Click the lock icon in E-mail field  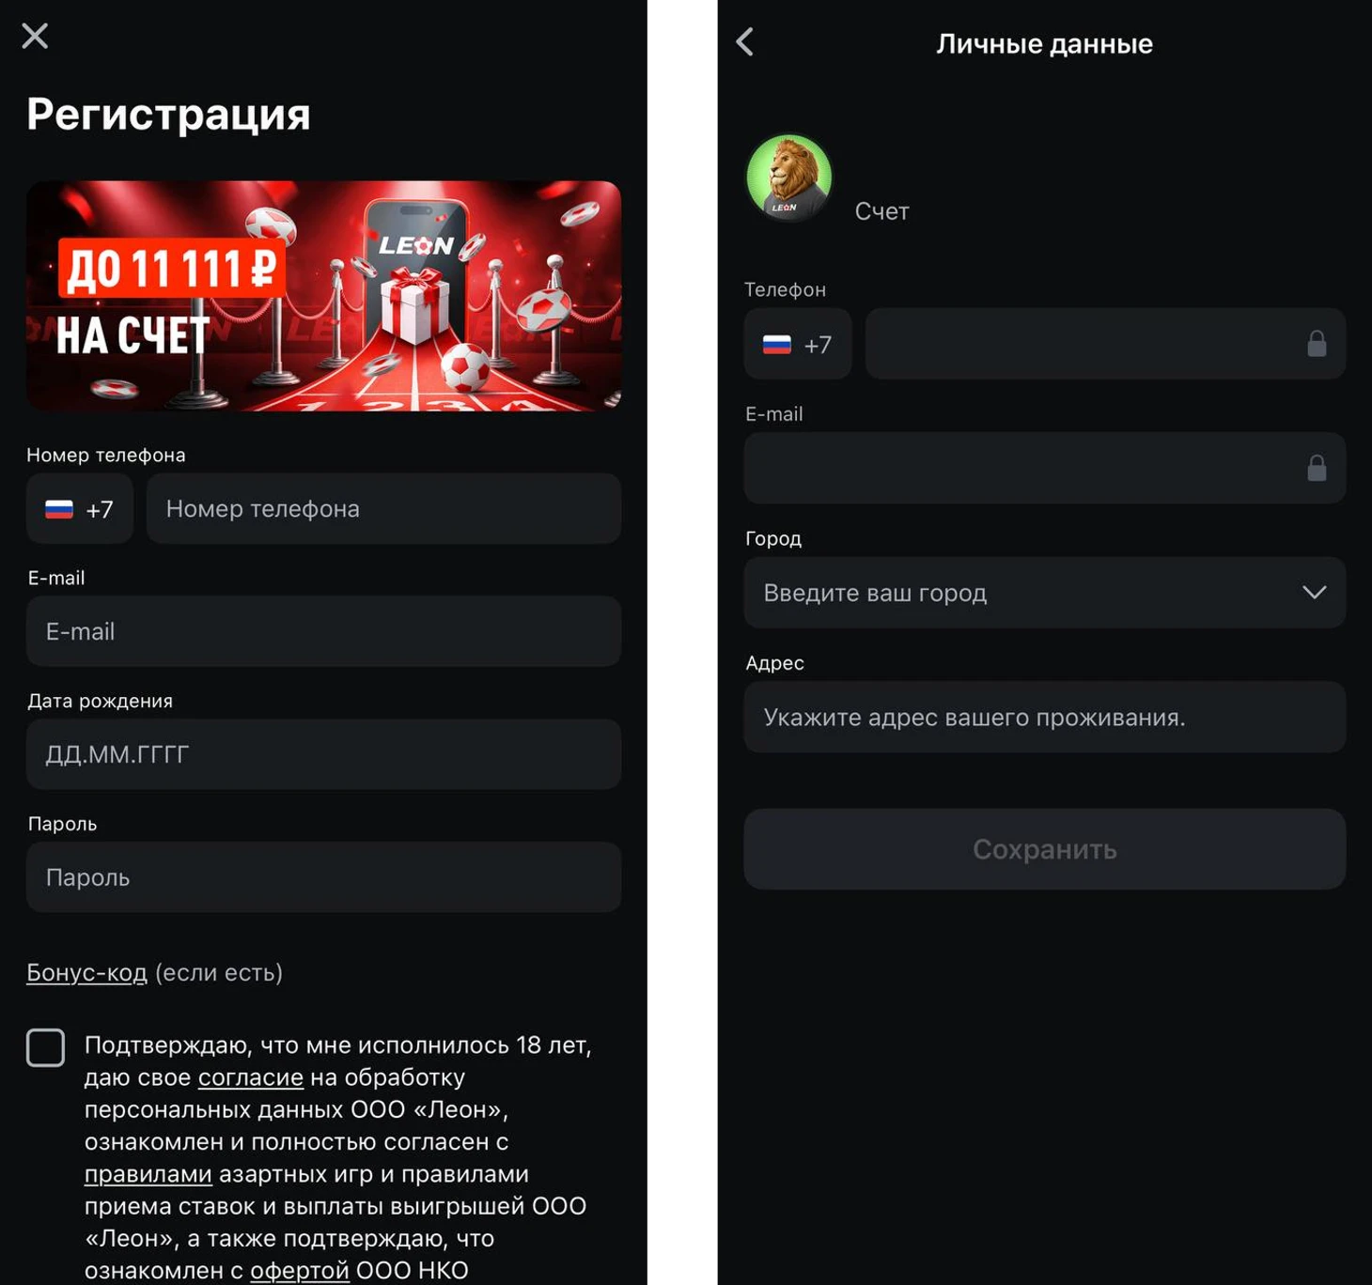[x=1317, y=468]
